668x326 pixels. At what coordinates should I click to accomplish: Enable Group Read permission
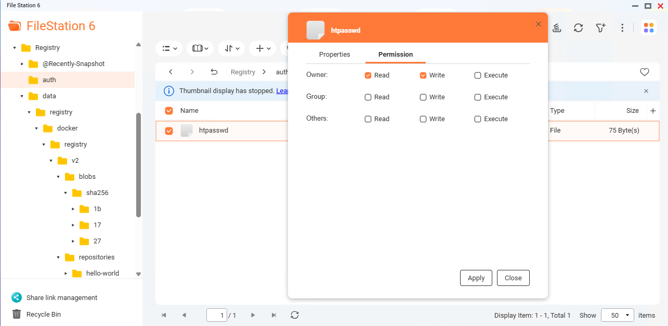coord(368,97)
